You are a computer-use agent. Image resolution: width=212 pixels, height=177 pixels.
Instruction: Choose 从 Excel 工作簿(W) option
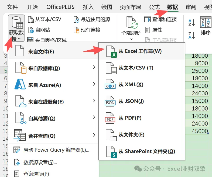pyautogui.click(x=142, y=51)
